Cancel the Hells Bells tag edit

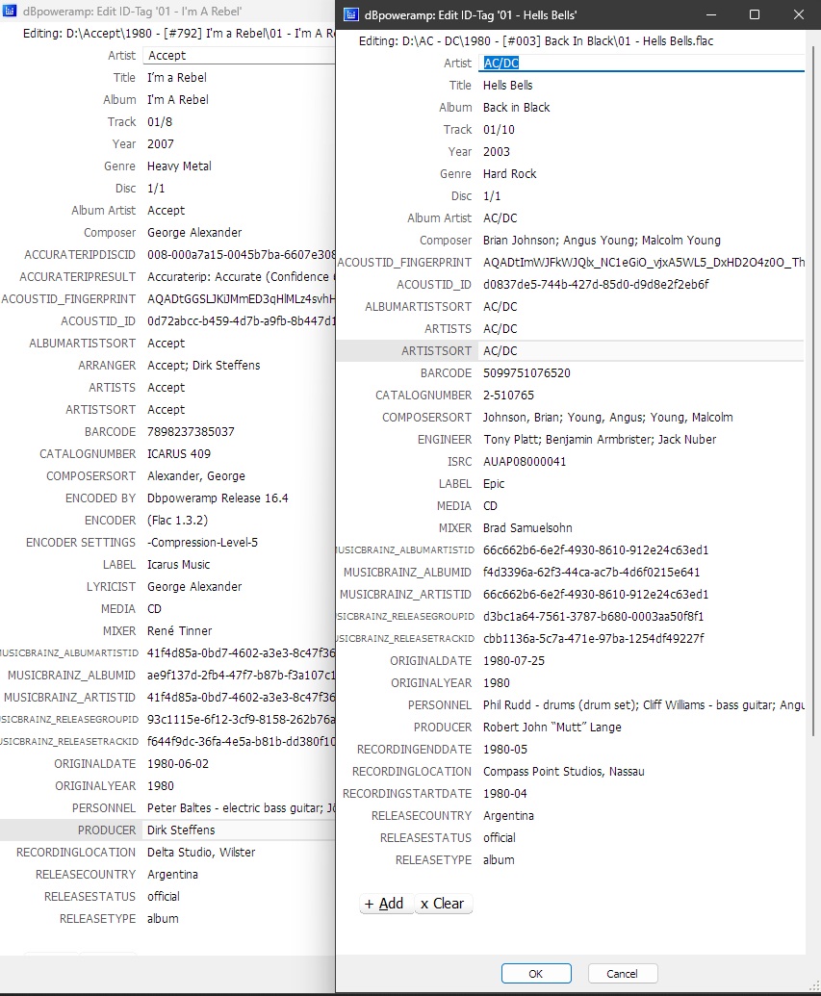(622, 973)
